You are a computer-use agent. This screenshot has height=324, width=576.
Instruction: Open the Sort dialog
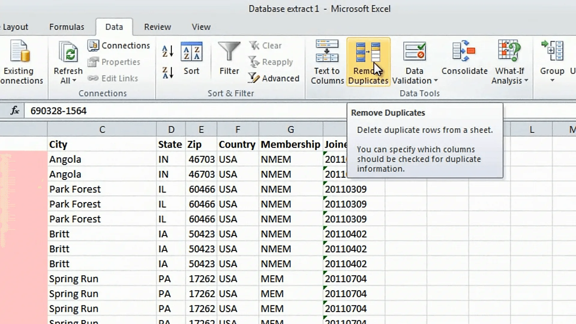[191, 58]
